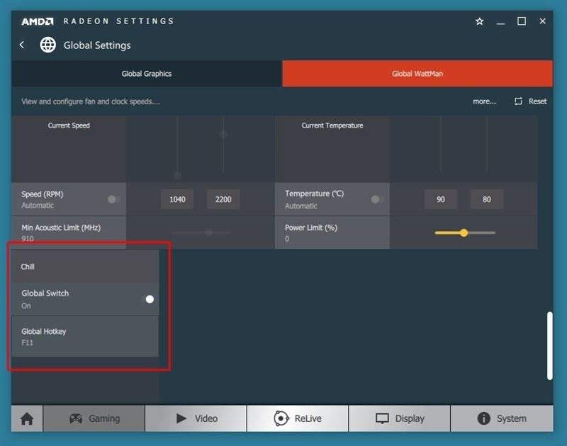Open the Video section
The width and height of the screenshot is (567, 446).
(x=196, y=418)
